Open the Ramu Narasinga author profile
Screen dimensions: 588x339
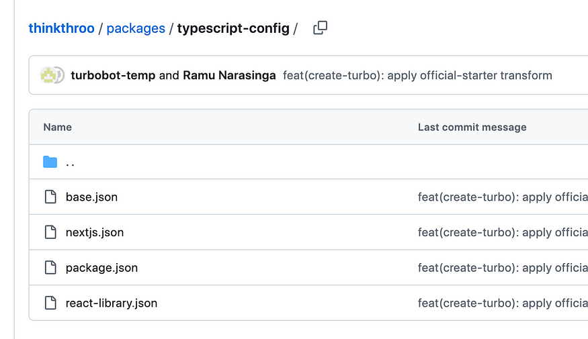[x=229, y=75]
